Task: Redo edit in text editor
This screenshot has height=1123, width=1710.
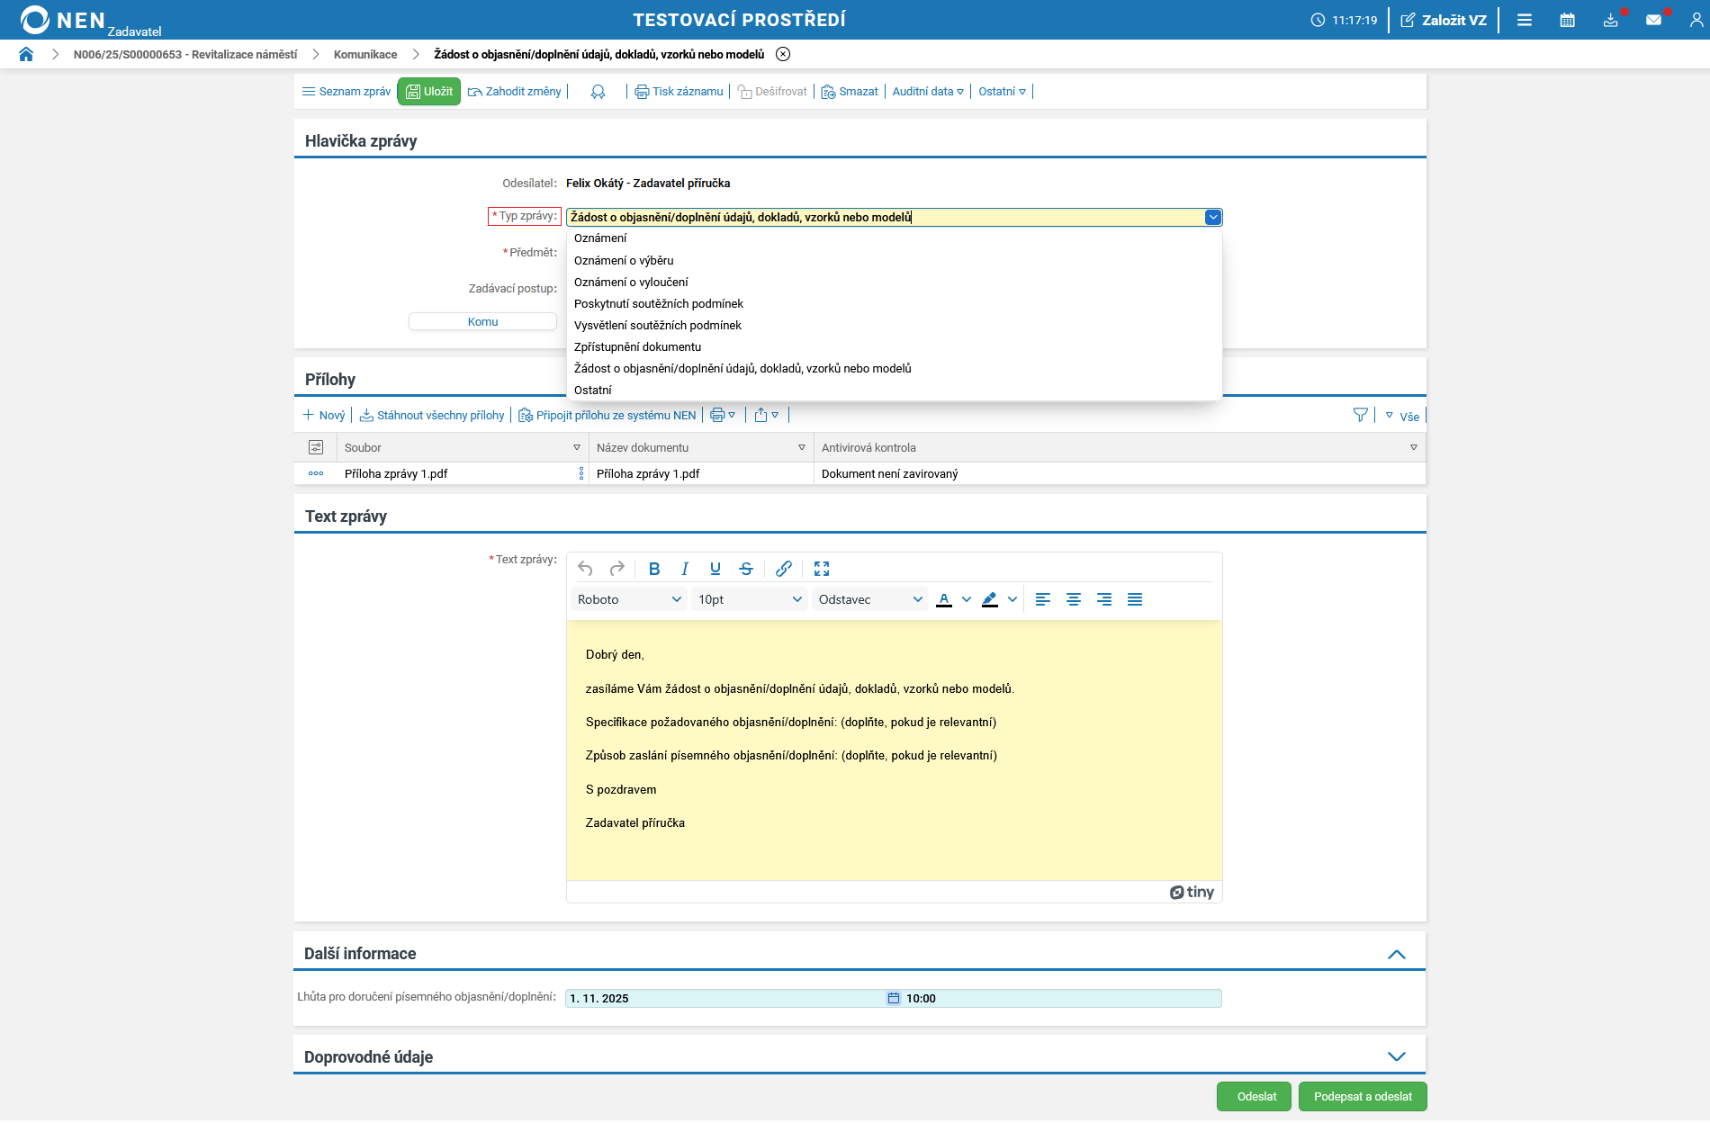Action: (x=616, y=569)
